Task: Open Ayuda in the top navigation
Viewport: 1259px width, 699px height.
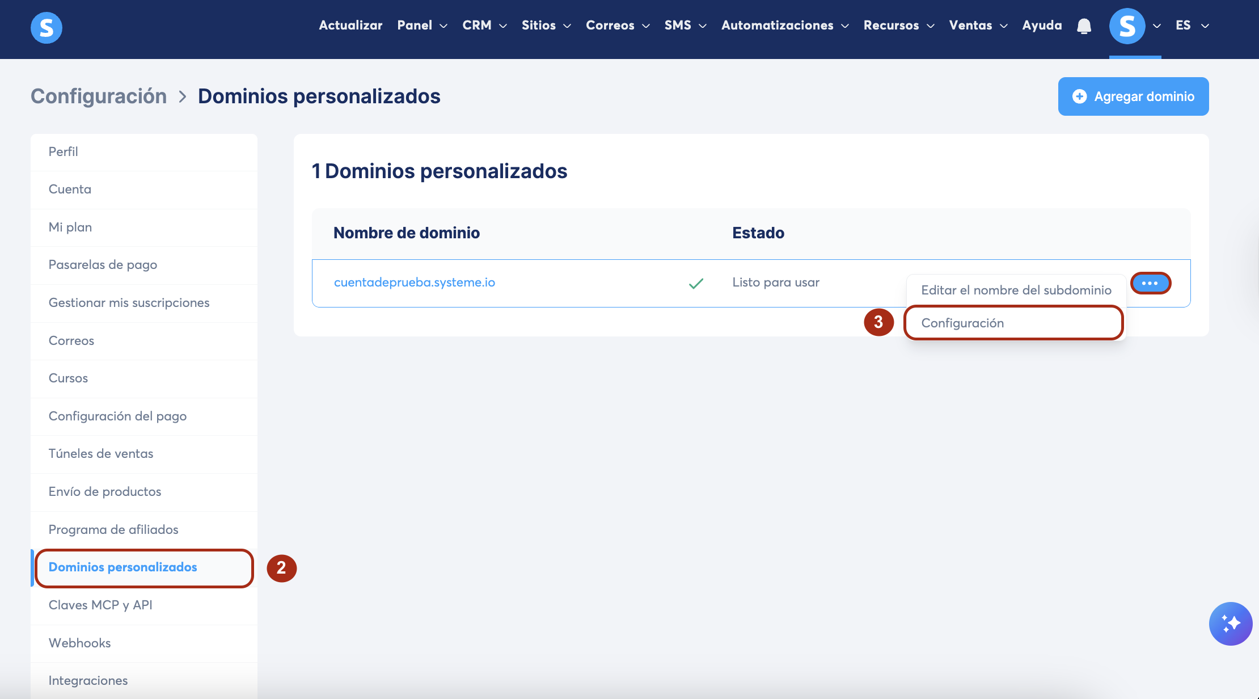Action: (x=1042, y=26)
